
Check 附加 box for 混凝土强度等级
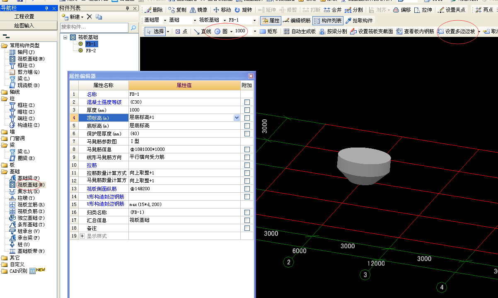point(247,102)
